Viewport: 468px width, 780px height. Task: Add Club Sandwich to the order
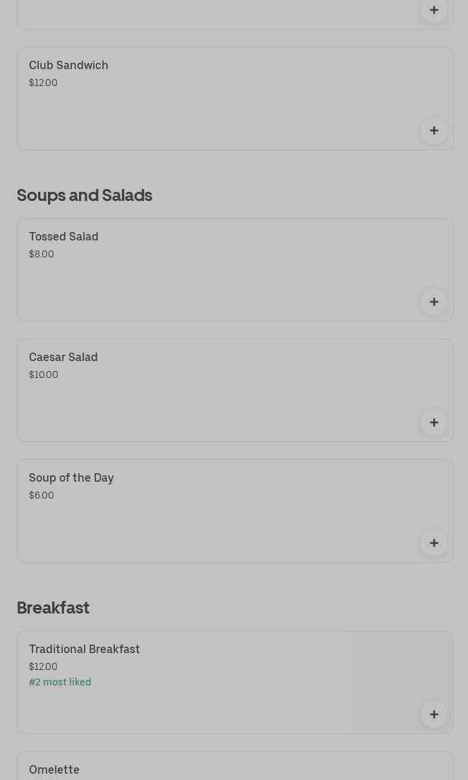[433, 130]
